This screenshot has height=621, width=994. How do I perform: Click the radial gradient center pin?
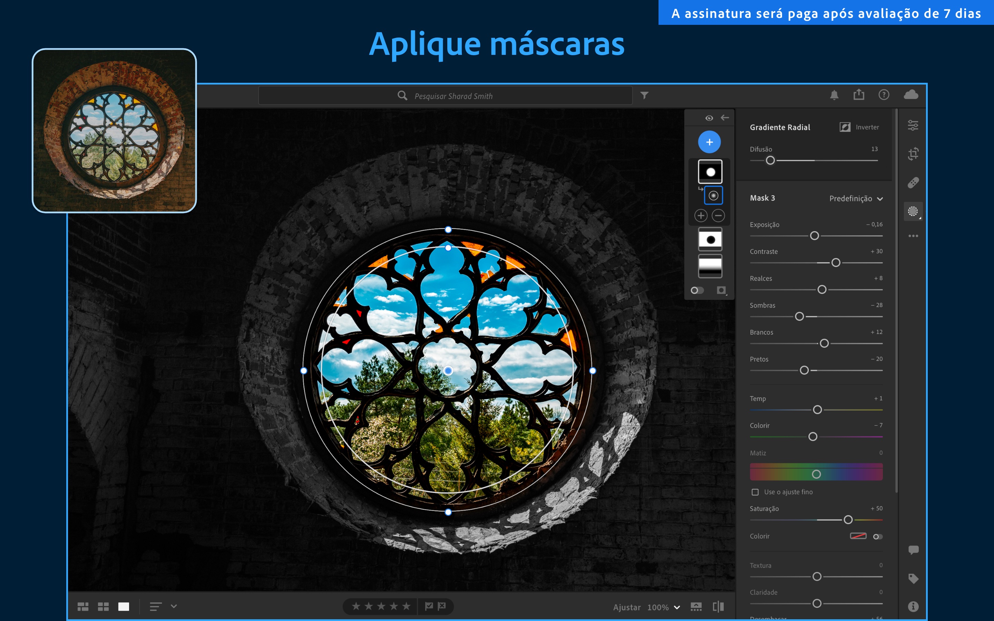pos(448,371)
